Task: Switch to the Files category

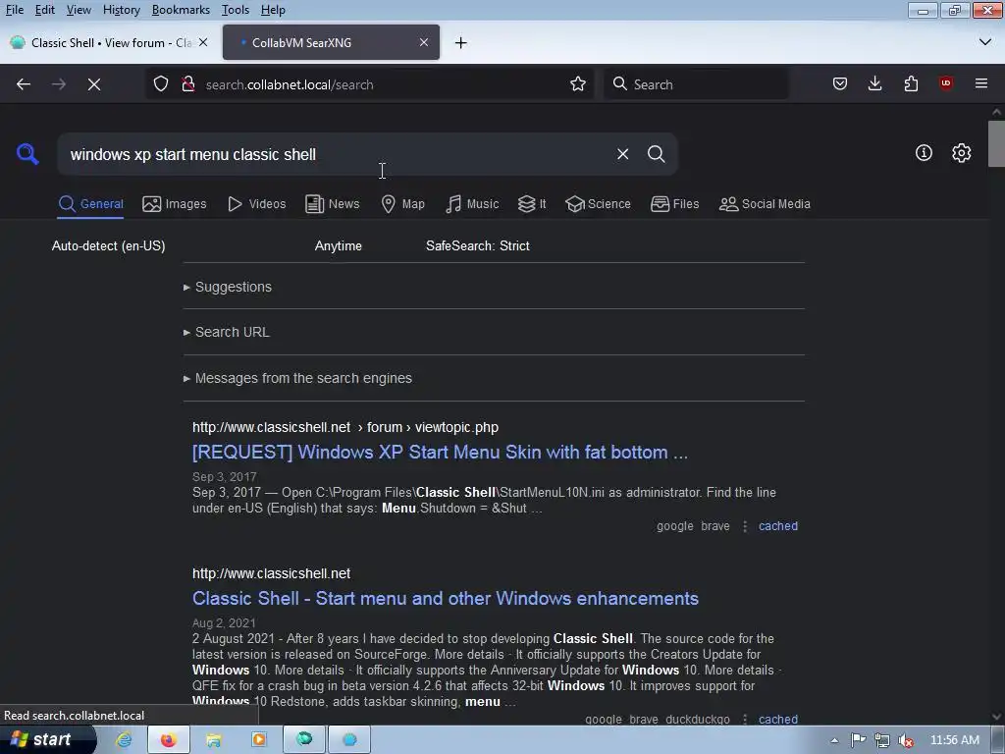Action: (674, 204)
